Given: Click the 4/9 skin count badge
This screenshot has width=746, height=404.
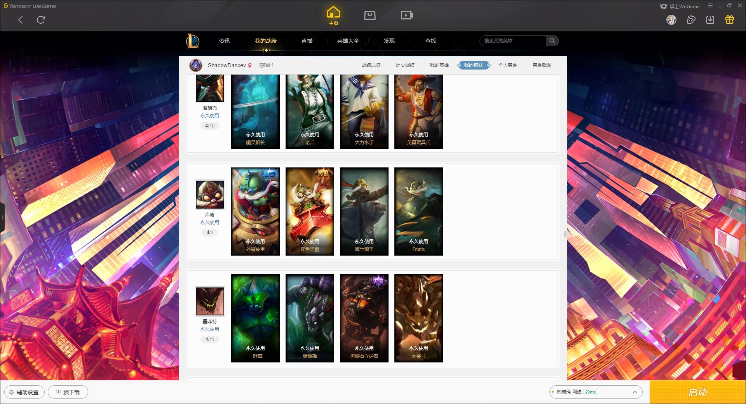Looking at the screenshot, I should click(x=210, y=233).
